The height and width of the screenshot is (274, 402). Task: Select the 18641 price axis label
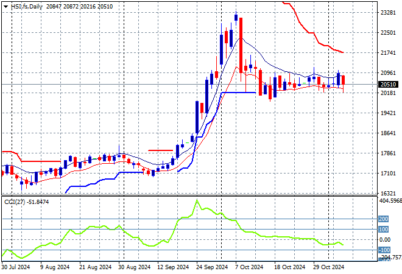[387, 133]
